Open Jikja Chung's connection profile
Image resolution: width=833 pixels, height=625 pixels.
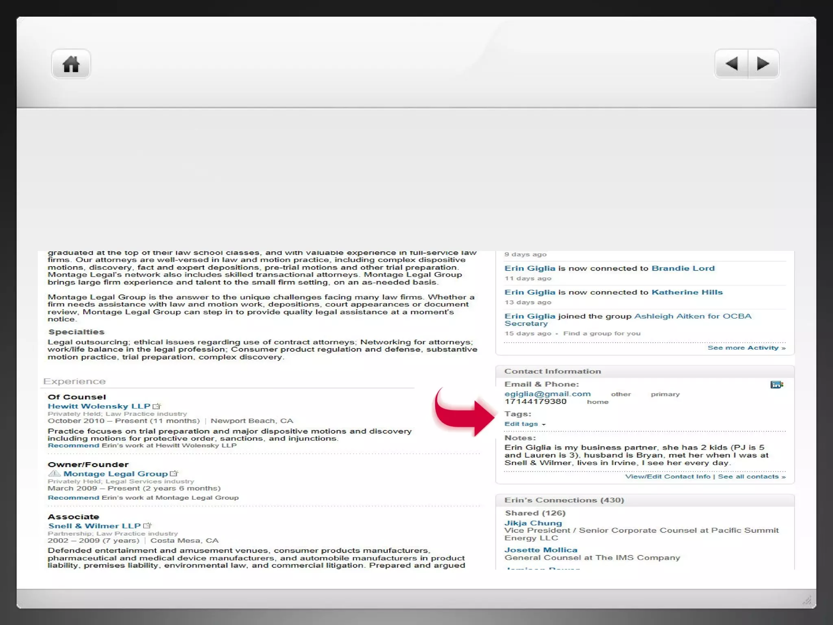533,523
